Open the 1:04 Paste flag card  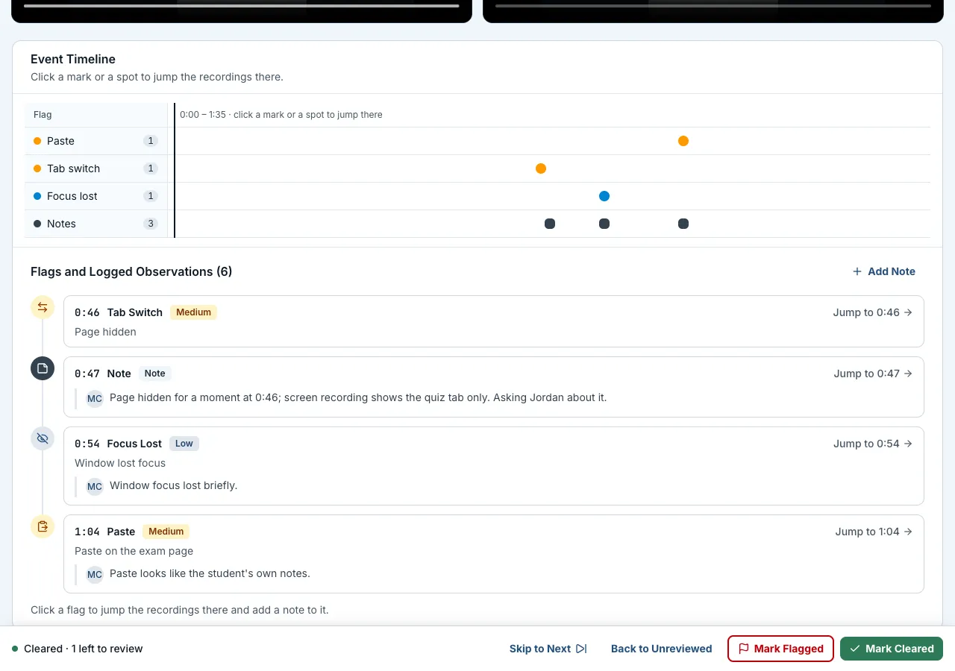click(494, 554)
